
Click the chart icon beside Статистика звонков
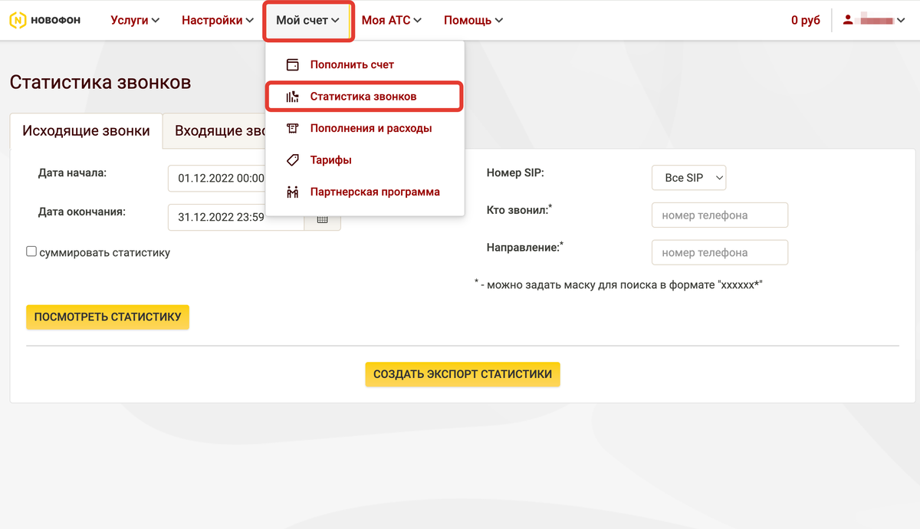click(x=292, y=97)
